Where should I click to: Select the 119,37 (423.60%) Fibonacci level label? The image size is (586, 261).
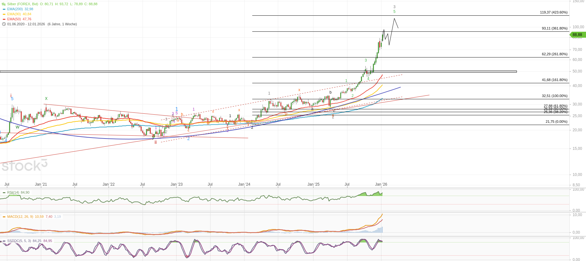[x=554, y=13]
